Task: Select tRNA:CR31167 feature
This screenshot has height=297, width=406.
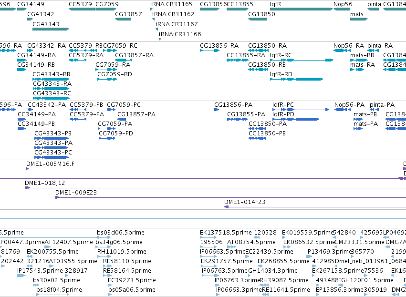Action: (x=156, y=29)
